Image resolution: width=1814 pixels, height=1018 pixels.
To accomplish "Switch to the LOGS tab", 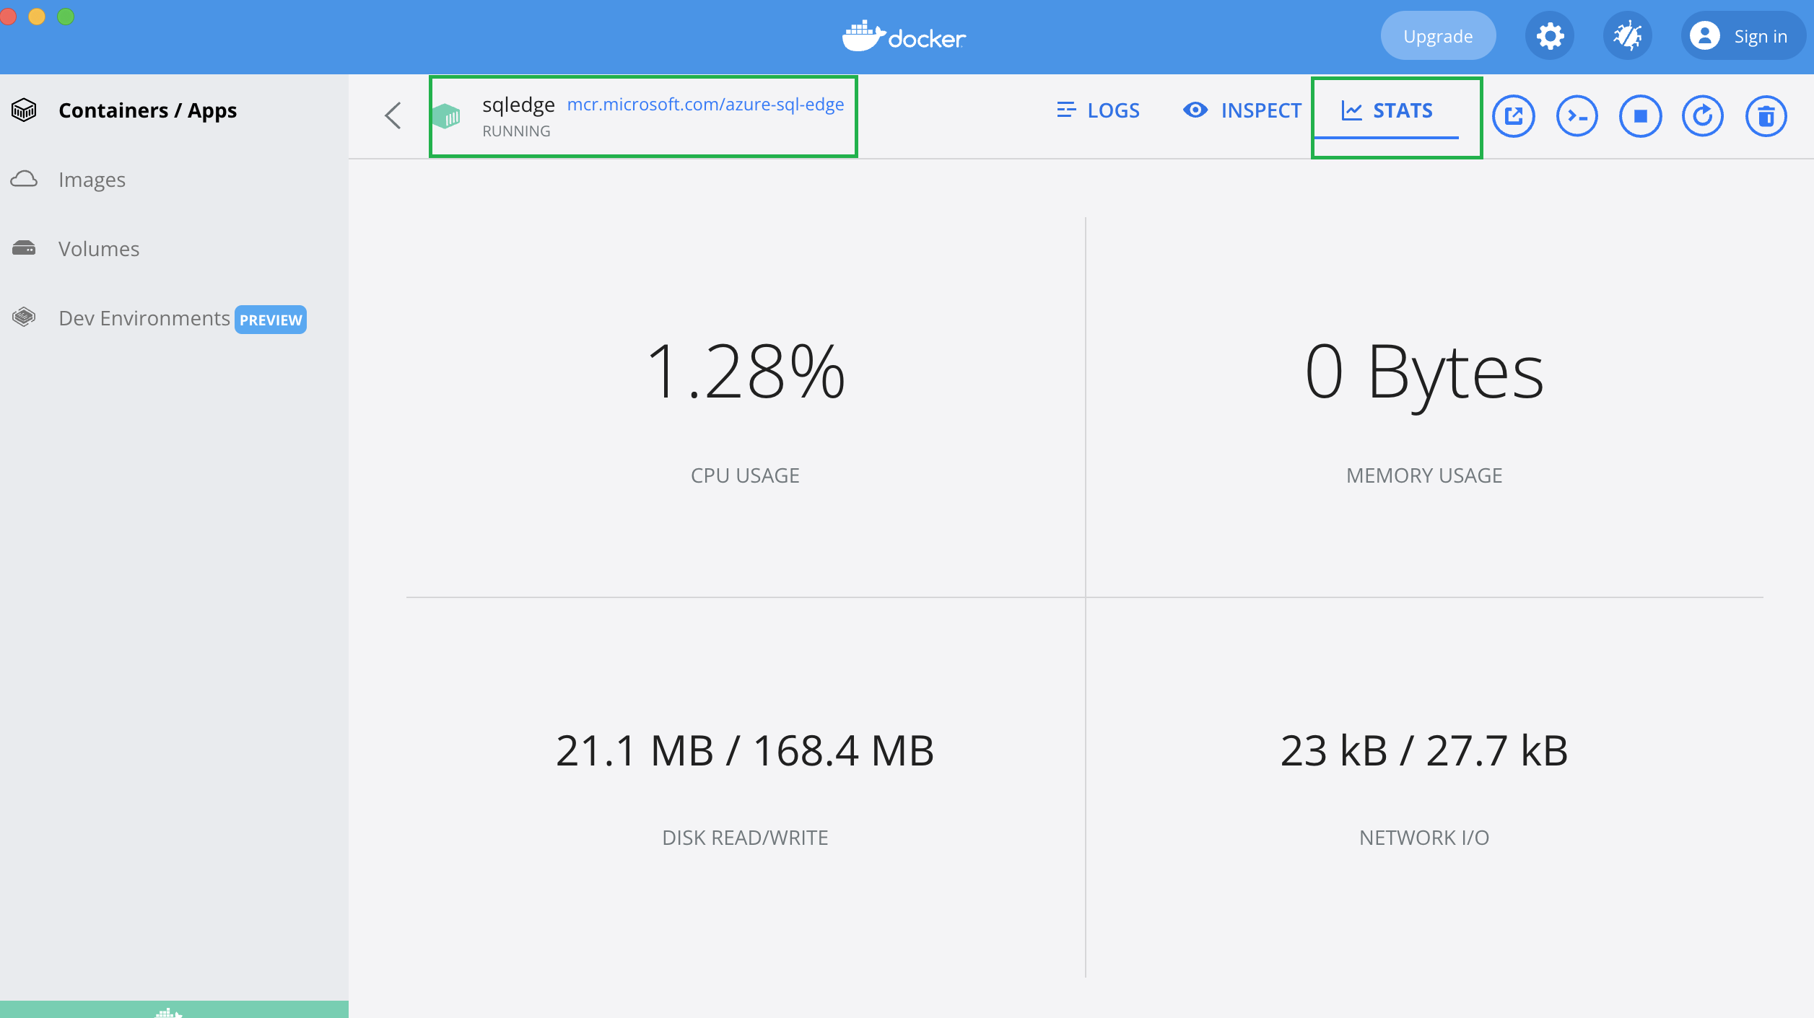I will point(1098,110).
